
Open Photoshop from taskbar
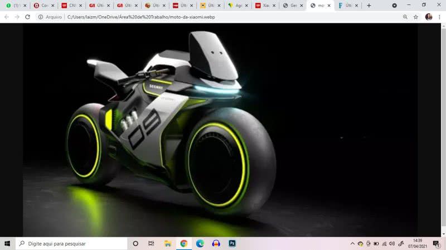232,243
